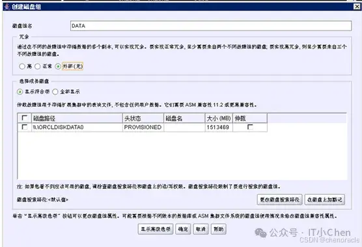362x247 pixels.
Task: Click the 取消 button
Action: click(x=201, y=229)
